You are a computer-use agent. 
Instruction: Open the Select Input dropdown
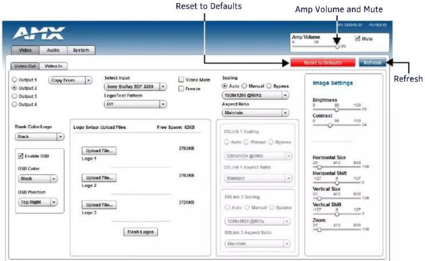135,87
